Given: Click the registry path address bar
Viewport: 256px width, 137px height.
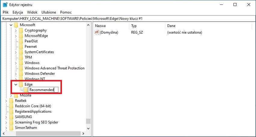Looking at the screenshot, I should pos(128,19).
